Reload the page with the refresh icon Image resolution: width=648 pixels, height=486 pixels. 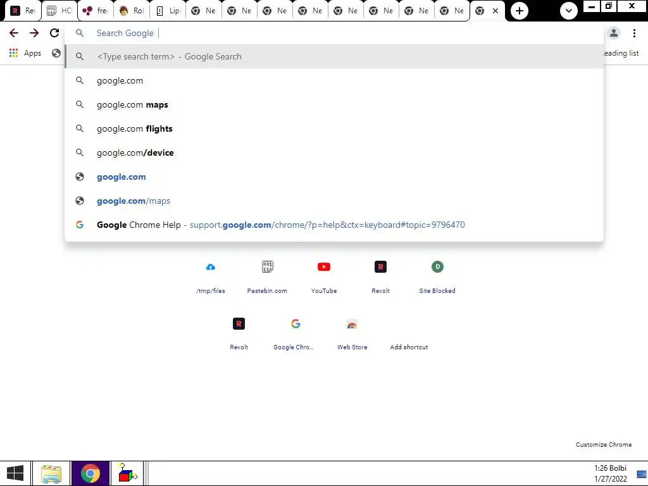click(54, 33)
